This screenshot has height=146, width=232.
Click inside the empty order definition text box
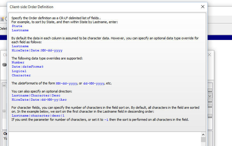(x=105, y=139)
